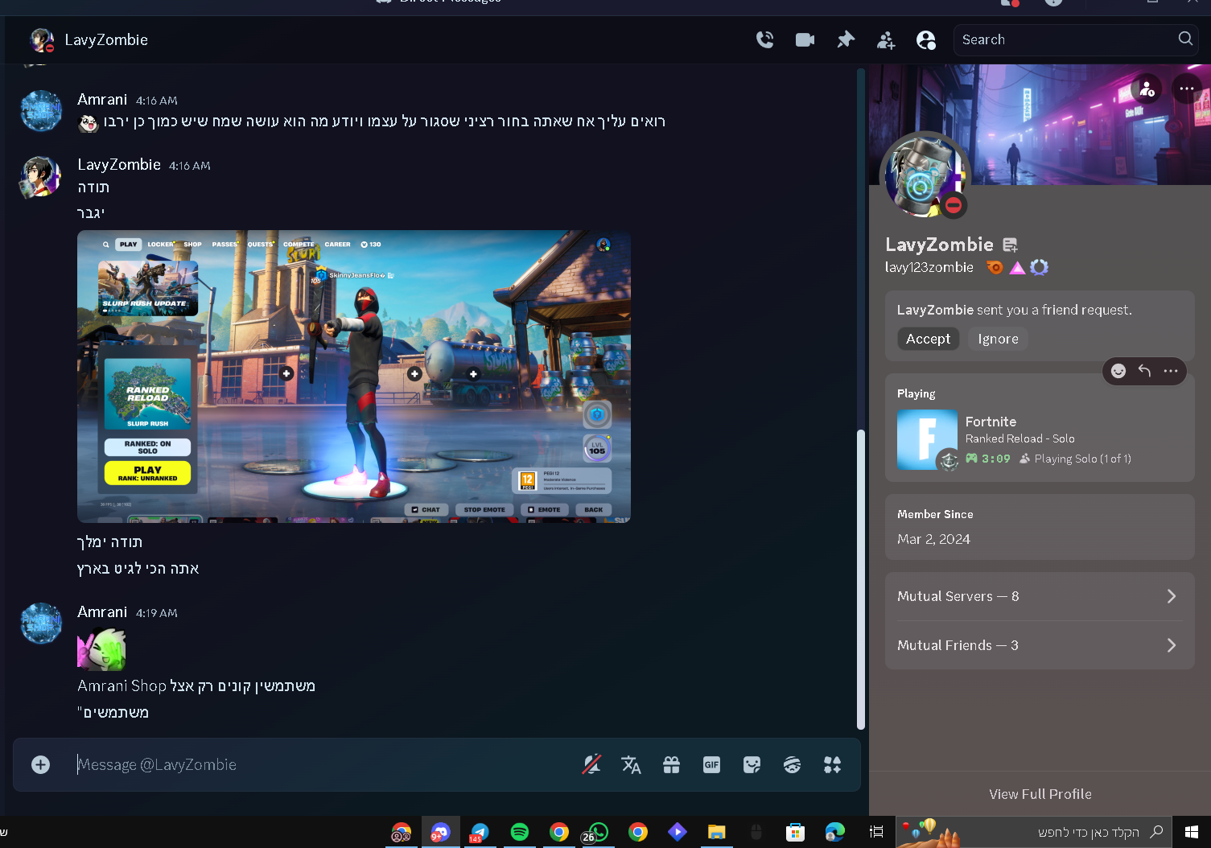This screenshot has width=1211, height=848.
Task: Send a gift with the gift icon
Action: (x=671, y=764)
